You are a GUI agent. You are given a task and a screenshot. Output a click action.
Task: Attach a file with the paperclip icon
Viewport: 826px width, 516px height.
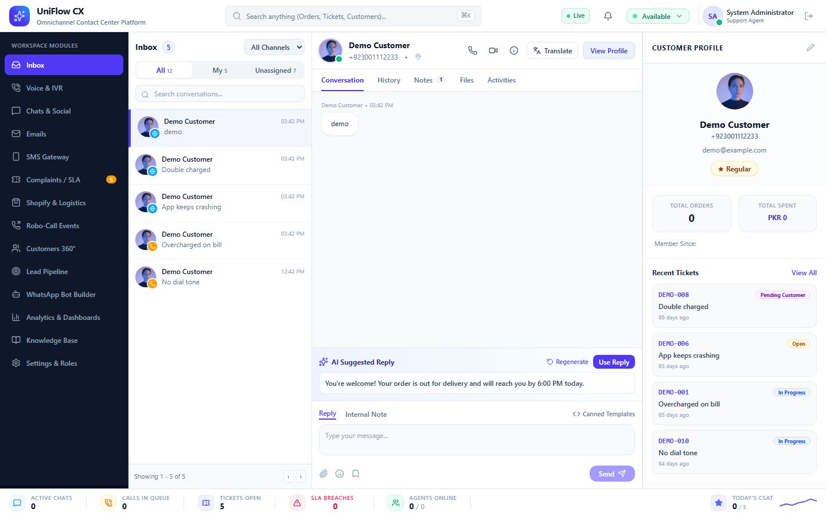pyautogui.click(x=324, y=474)
